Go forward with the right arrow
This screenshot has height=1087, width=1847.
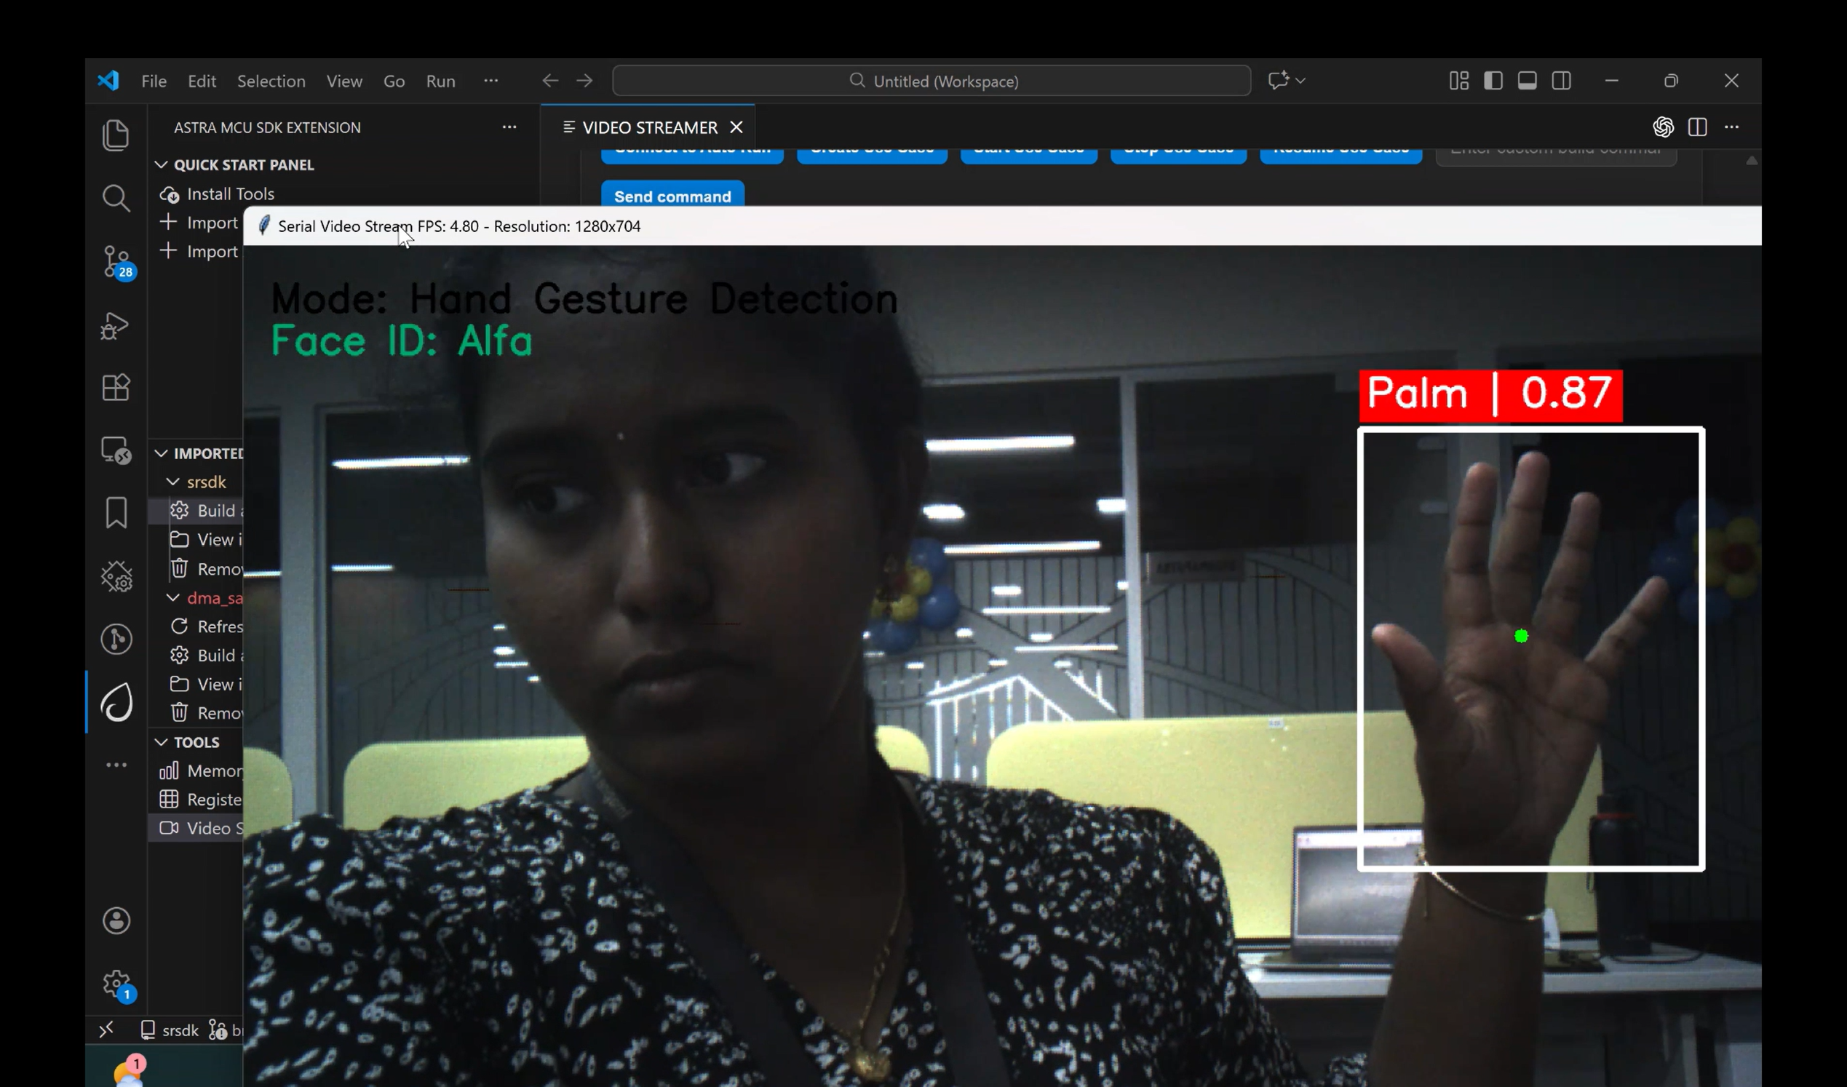(584, 81)
